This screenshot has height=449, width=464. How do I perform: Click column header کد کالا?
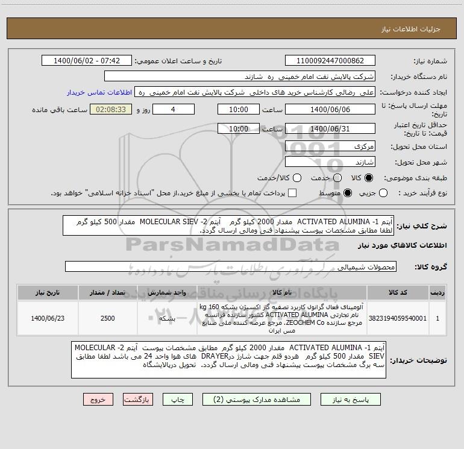(398, 292)
